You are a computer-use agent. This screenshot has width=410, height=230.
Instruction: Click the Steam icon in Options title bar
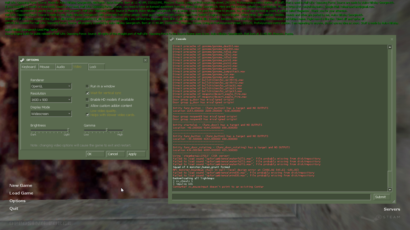click(x=22, y=60)
